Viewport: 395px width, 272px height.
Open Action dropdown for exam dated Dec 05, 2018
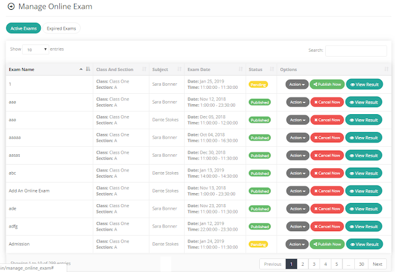(297, 120)
